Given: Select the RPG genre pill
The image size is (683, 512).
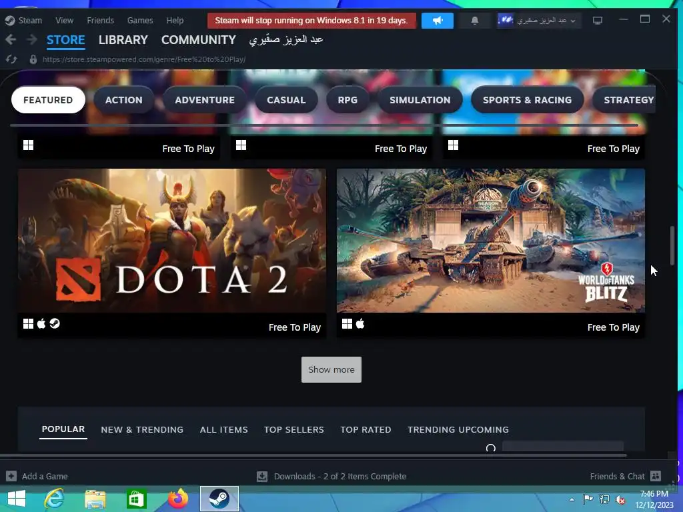Looking at the screenshot, I should (348, 100).
